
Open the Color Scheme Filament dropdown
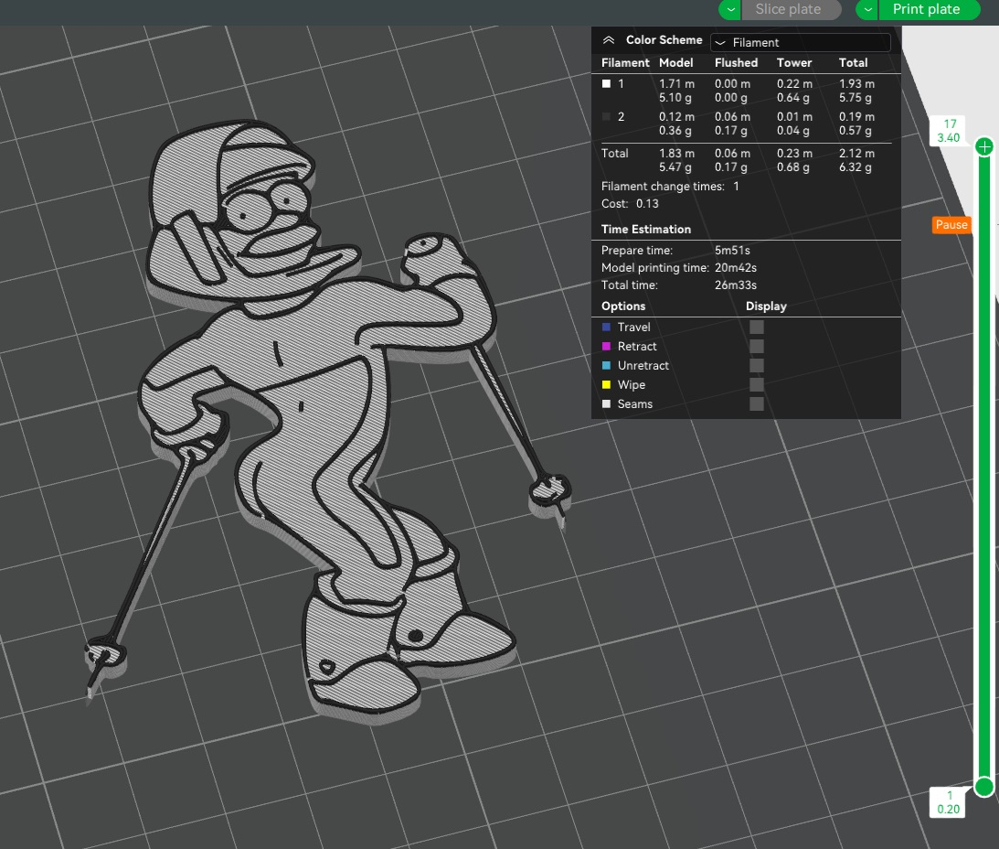point(801,42)
